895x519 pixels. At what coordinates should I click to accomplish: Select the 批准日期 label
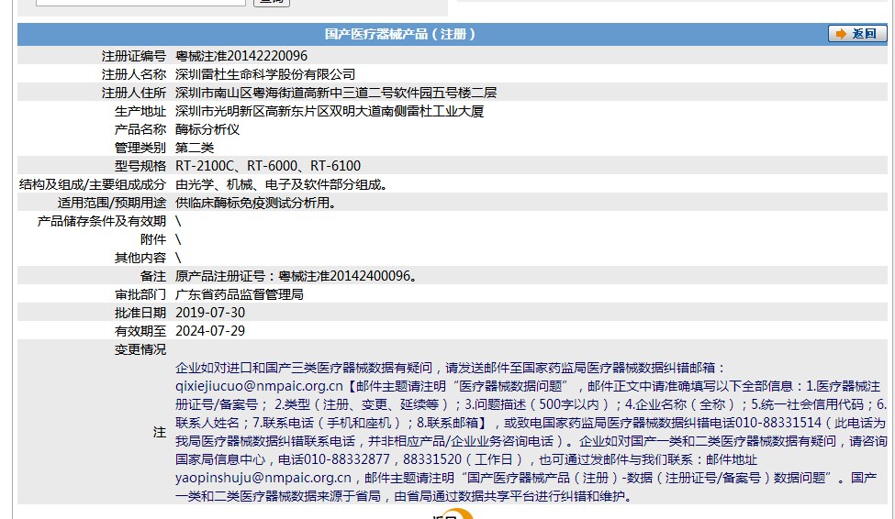click(140, 313)
